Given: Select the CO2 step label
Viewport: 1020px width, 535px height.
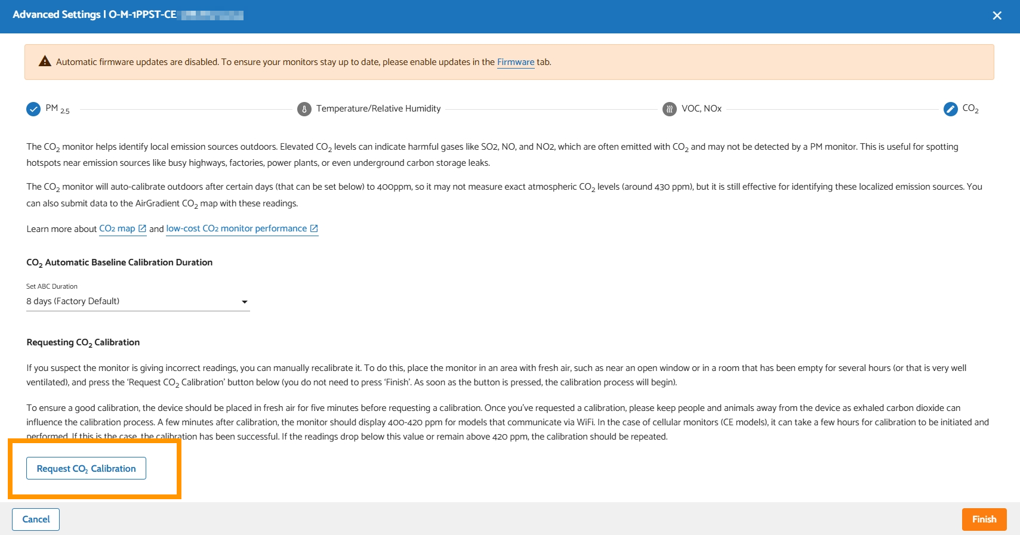Looking at the screenshot, I should point(970,109).
